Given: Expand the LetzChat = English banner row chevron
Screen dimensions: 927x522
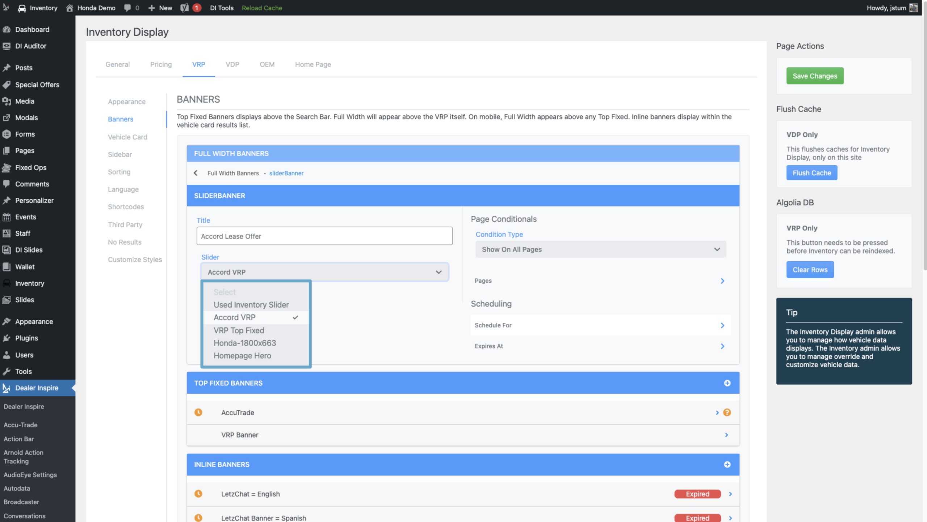Looking at the screenshot, I should 730,494.
